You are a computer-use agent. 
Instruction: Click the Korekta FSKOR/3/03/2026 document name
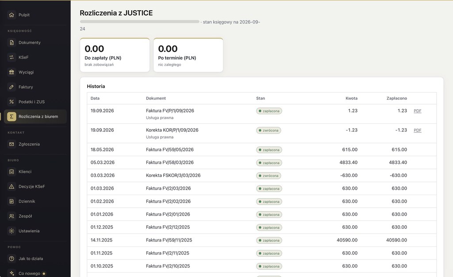(x=173, y=175)
